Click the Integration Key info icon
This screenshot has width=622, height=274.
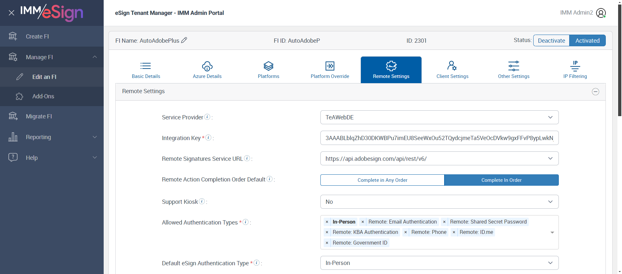point(209,137)
